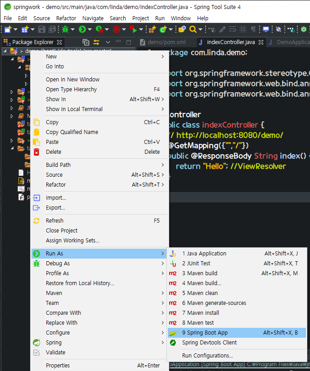This screenshot has width=310, height=371.
Task: Click the Save icon in the toolbar
Action: (42, 29)
